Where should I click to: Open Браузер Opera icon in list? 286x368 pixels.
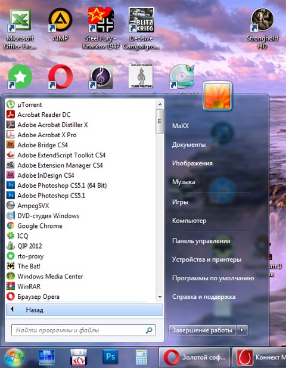[x=10, y=296]
